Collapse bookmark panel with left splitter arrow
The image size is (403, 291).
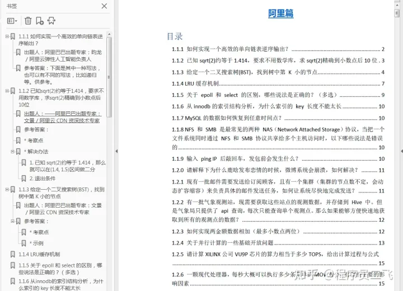coord(116,151)
